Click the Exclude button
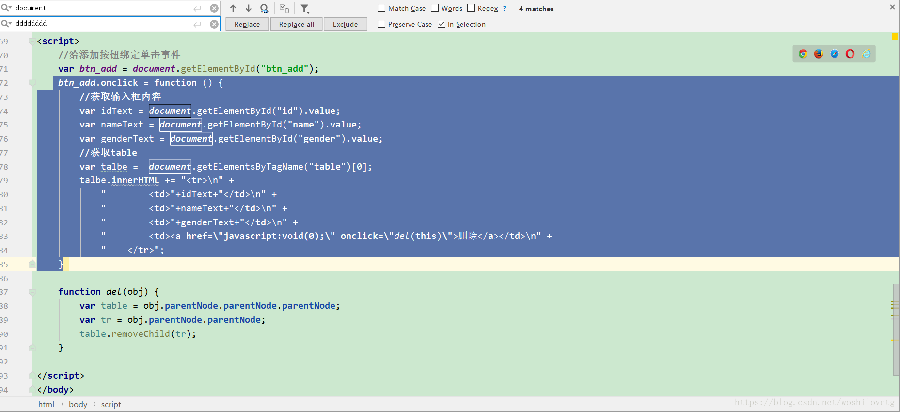Image resolution: width=900 pixels, height=412 pixels. point(345,24)
